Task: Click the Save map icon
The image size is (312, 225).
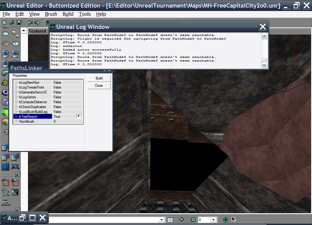Action: 19,23
